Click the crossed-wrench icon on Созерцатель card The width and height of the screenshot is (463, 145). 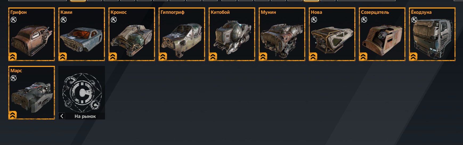point(364,20)
